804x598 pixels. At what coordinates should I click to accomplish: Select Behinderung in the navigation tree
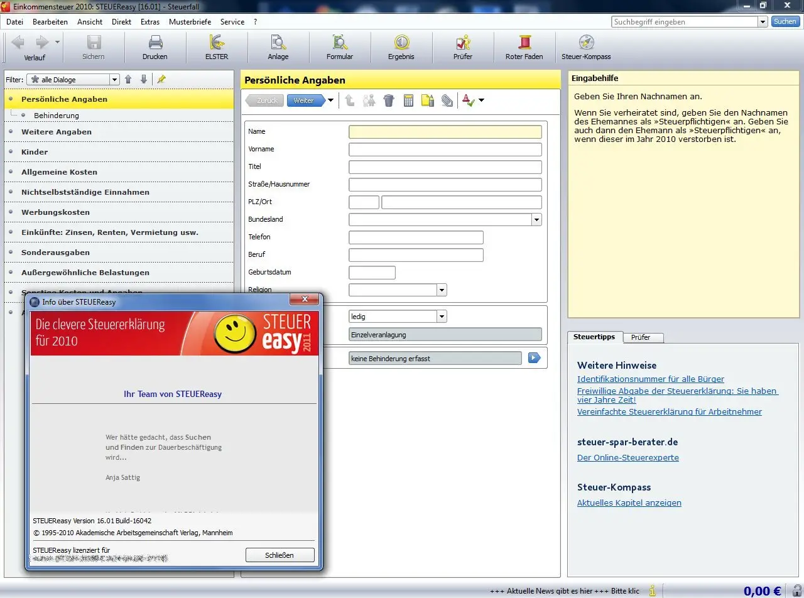(57, 116)
